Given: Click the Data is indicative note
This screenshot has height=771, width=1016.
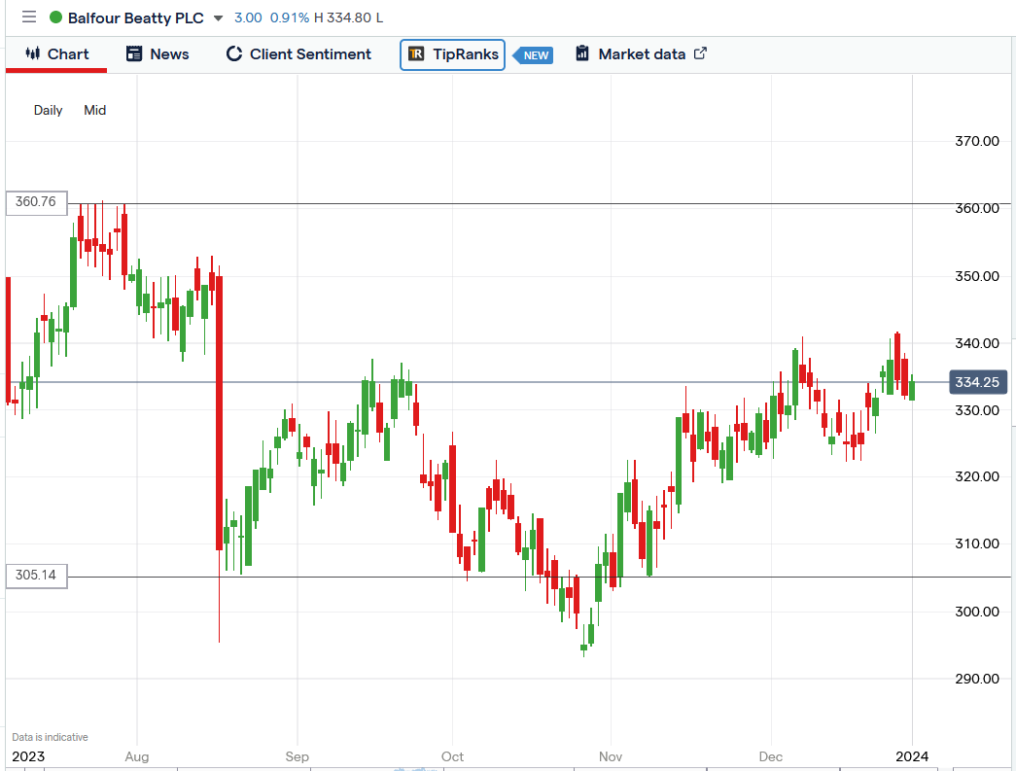Looking at the screenshot, I should [x=50, y=737].
